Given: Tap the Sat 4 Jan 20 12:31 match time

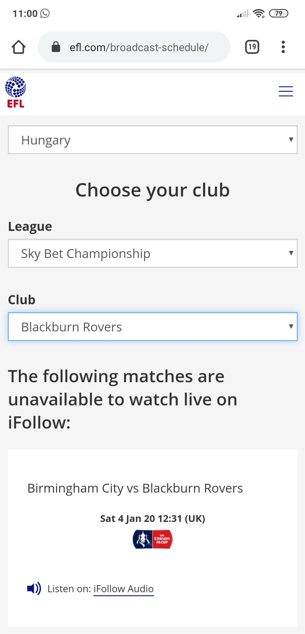Looking at the screenshot, I should (153, 519).
